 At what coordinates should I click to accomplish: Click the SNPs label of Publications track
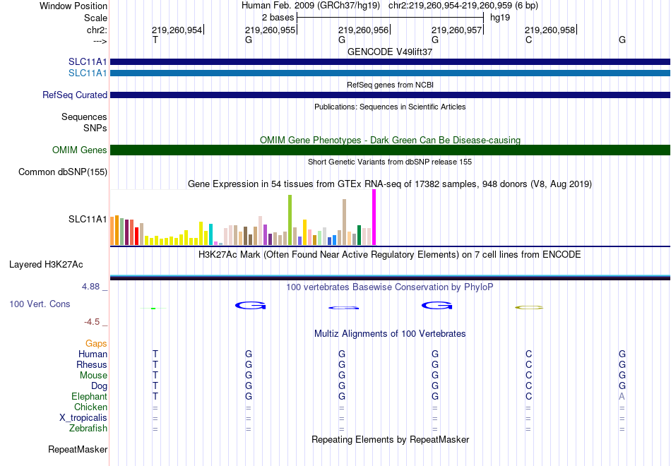tap(95, 128)
